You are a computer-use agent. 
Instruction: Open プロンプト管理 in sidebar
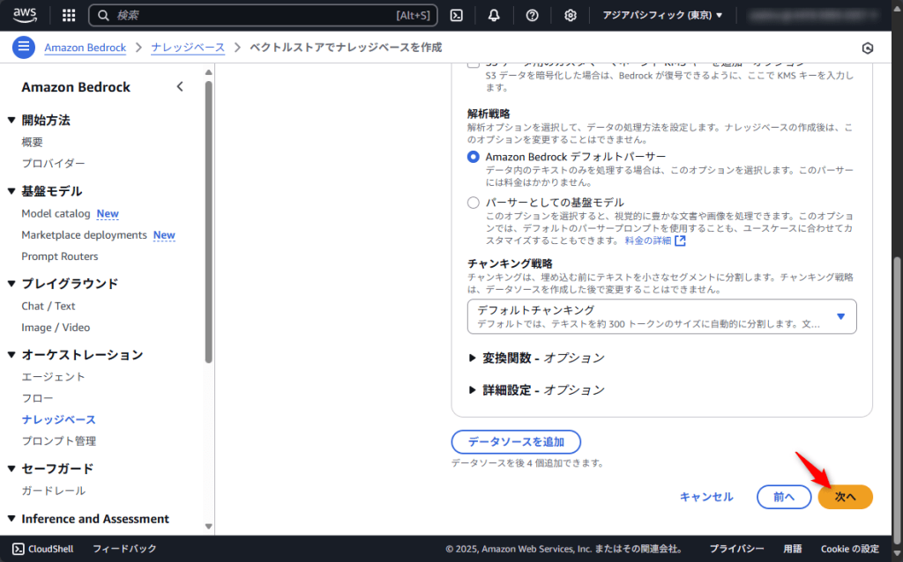[x=59, y=440]
